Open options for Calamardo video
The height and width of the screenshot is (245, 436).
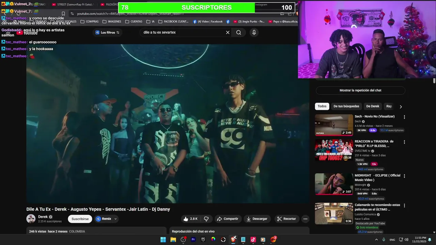404,206
